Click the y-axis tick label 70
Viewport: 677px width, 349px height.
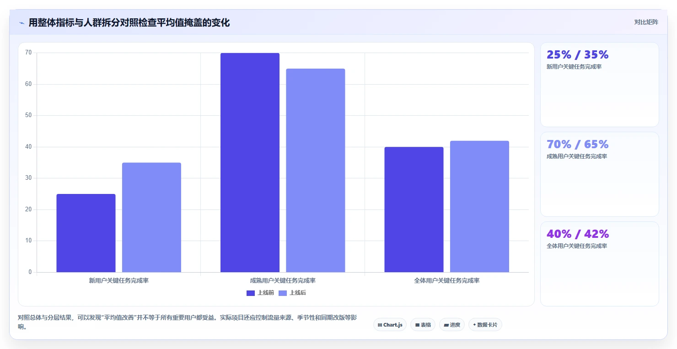[x=28, y=53]
